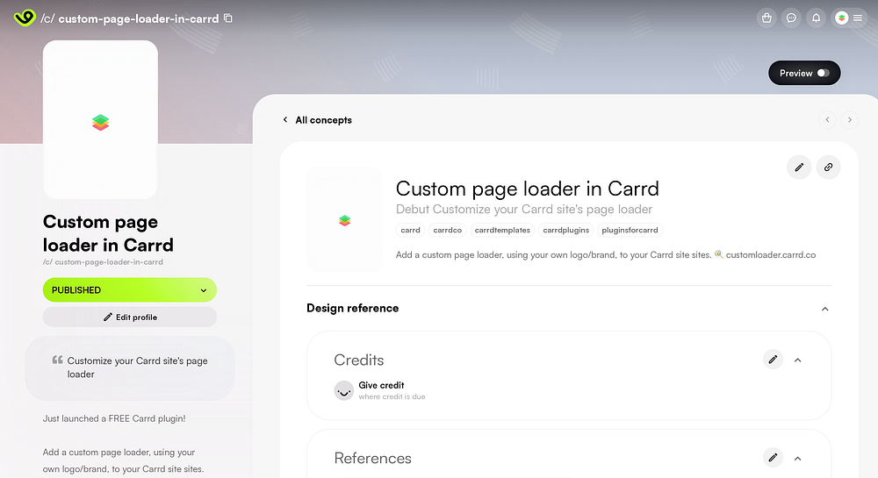This screenshot has width=878, height=478.
Task: Click the Give credit smiley avatar
Action: coord(344,390)
